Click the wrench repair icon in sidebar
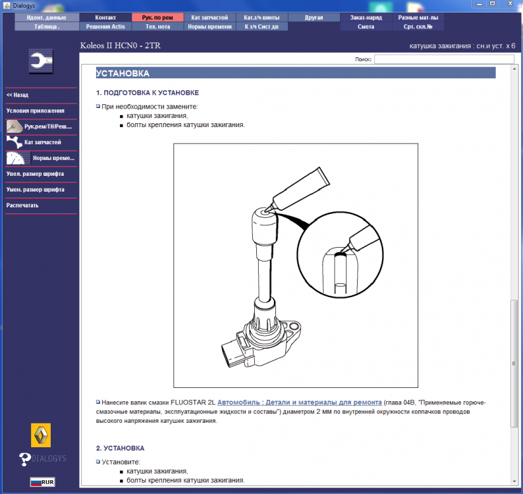 [x=41, y=61]
